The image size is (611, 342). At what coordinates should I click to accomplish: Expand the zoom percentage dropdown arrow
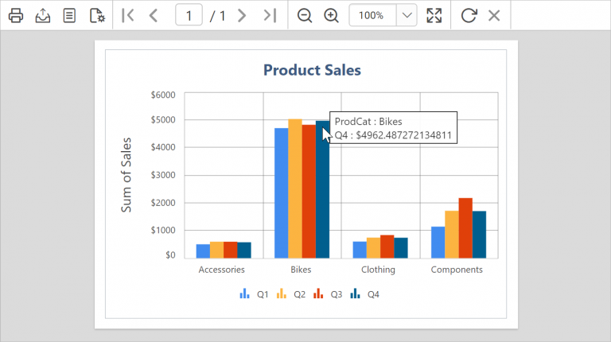pyautogui.click(x=406, y=15)
